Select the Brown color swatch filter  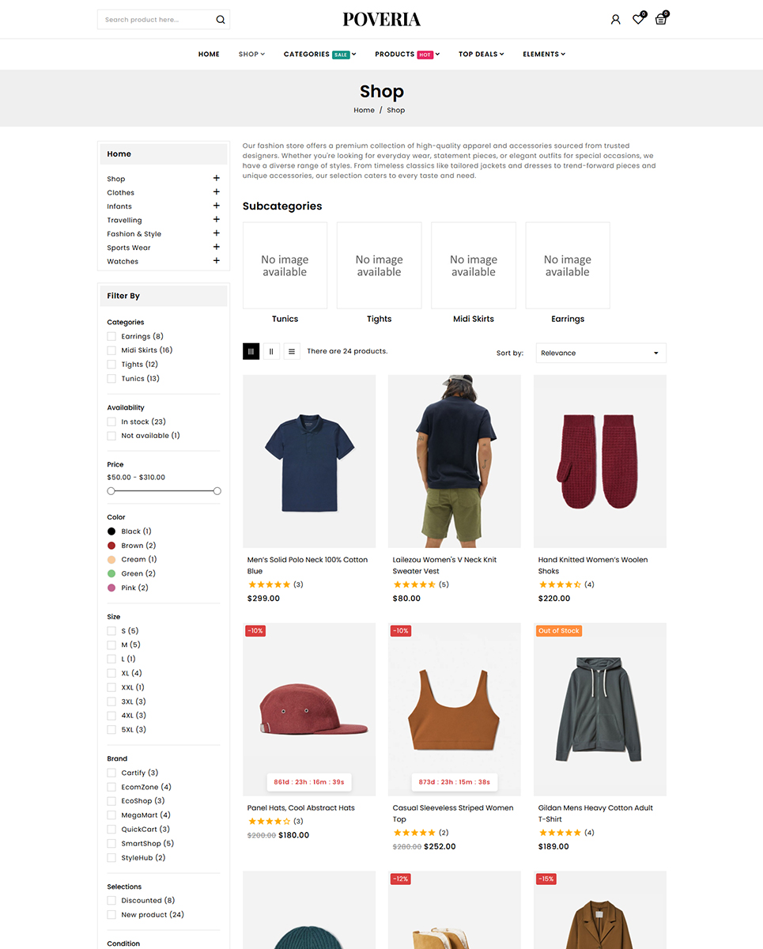tap(111, 546)
